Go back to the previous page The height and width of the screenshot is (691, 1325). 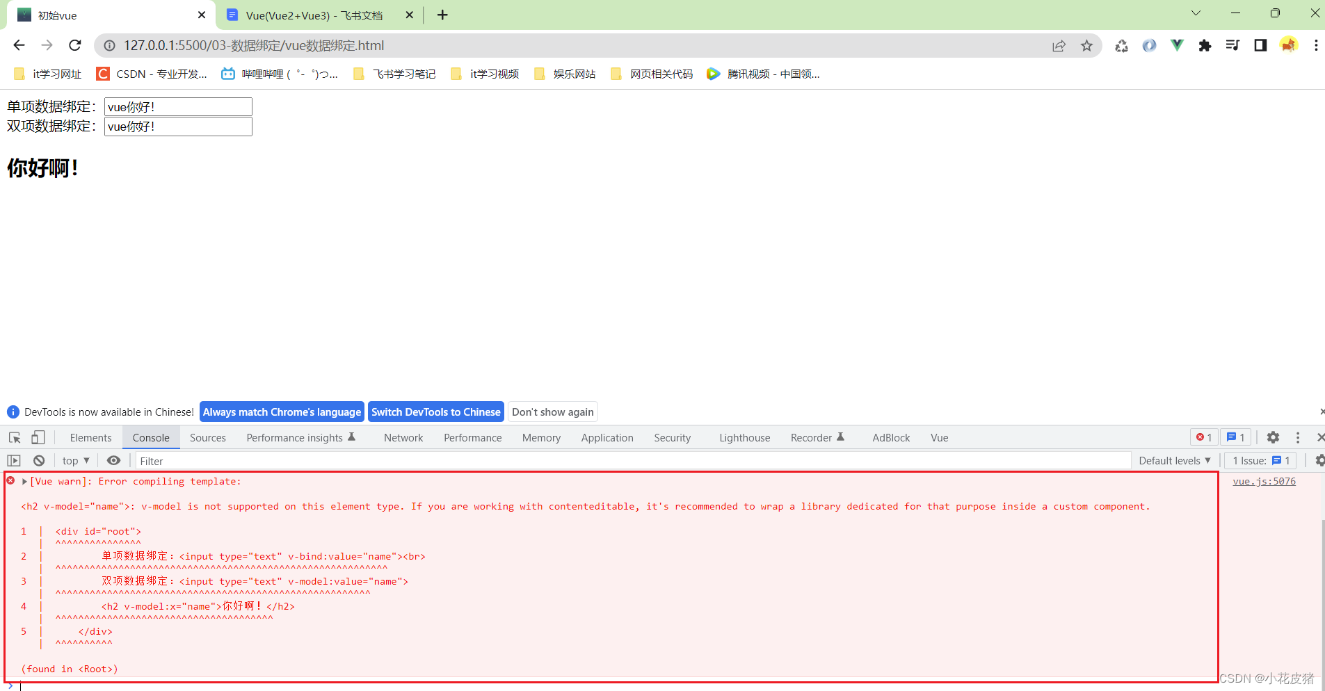(19, 45)
